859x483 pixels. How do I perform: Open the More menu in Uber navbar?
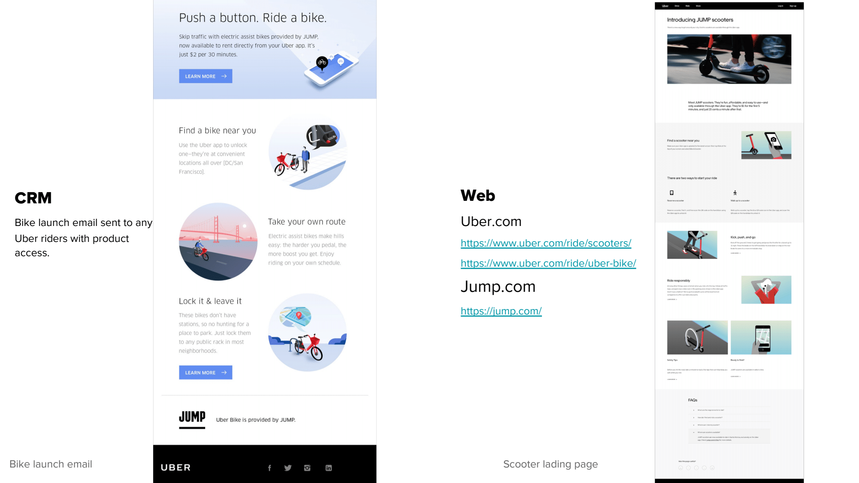(x=698, y=6)
